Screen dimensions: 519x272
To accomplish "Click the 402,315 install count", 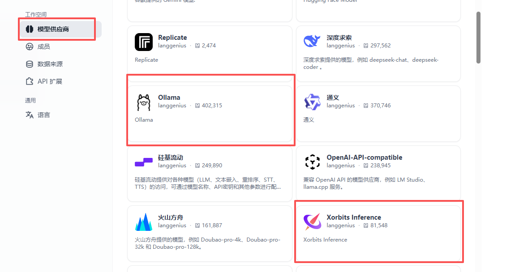I will click(212, 106).
